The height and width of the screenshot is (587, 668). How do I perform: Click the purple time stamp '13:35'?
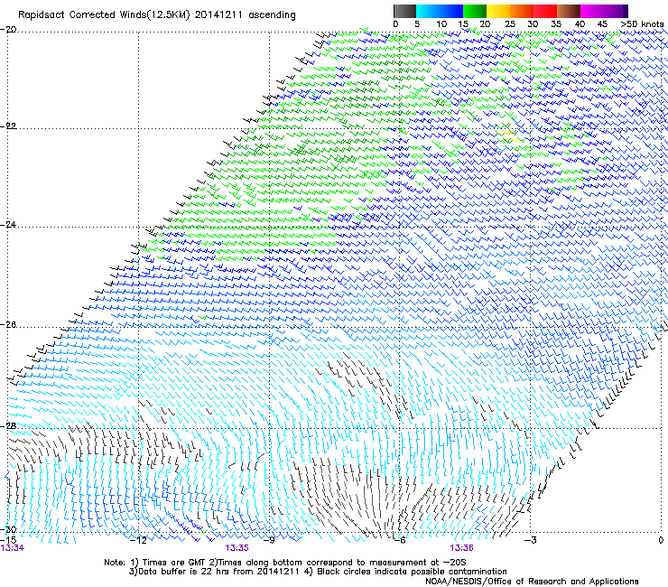(x=237, y=548)
